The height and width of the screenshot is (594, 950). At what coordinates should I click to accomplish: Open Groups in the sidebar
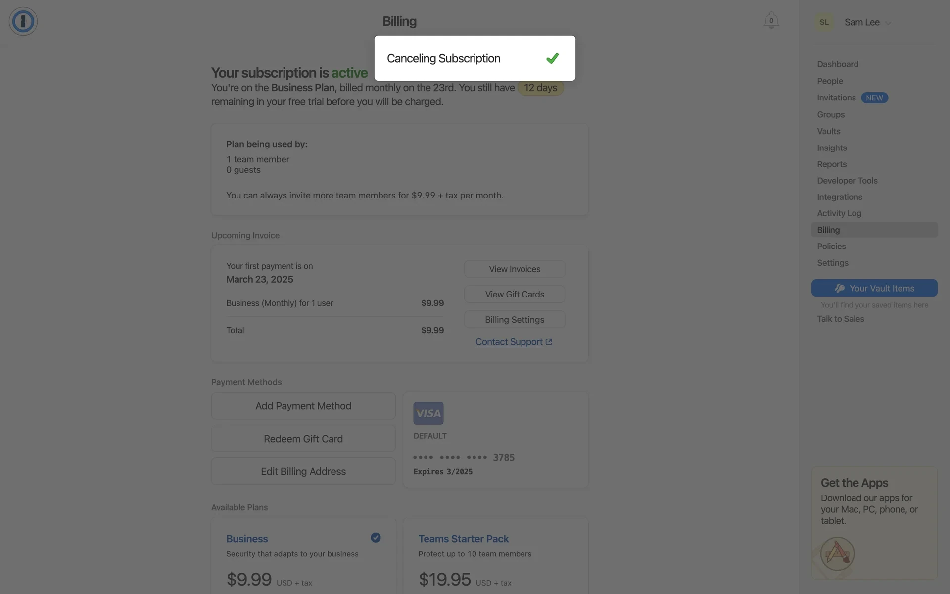(x=831, y=115)
